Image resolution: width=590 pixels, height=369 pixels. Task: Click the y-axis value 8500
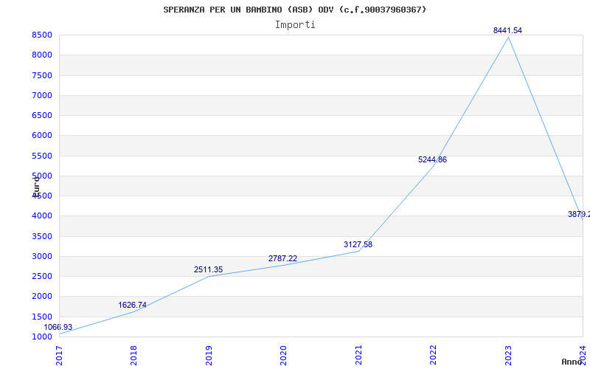coord(42,35)
